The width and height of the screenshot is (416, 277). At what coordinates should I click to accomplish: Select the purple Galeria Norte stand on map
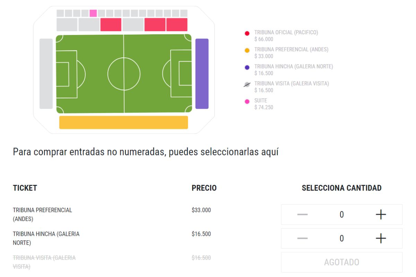pos(202,74)
